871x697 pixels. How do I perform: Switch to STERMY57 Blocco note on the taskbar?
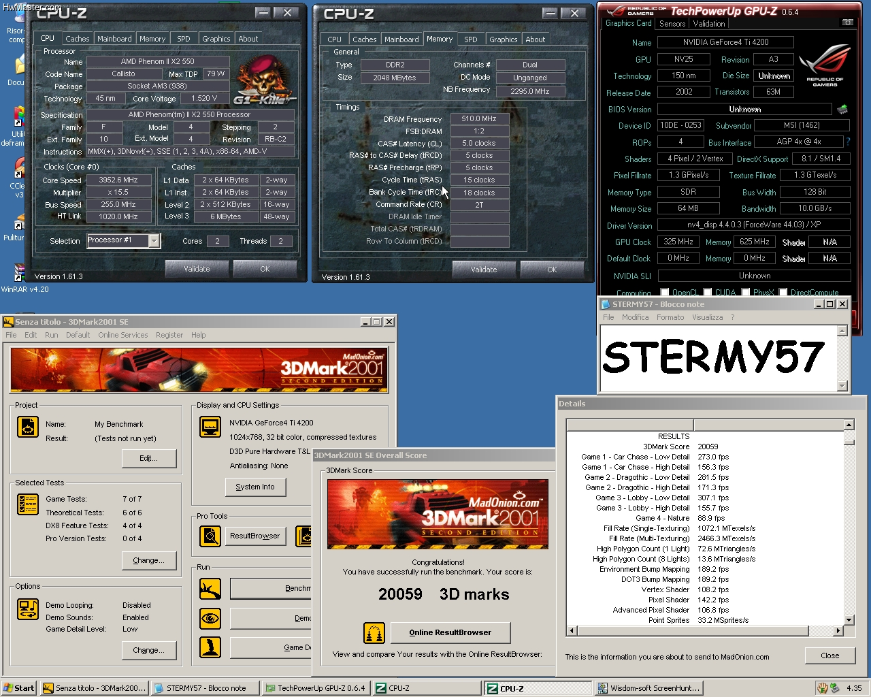coord(205,688)
